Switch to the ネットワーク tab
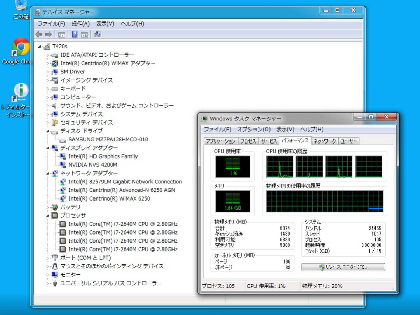The image size is (420, 315). 324,141
